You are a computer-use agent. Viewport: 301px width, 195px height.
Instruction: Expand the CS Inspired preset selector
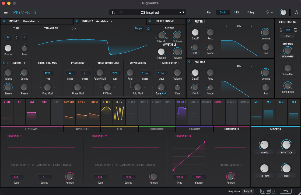[183, 12]
